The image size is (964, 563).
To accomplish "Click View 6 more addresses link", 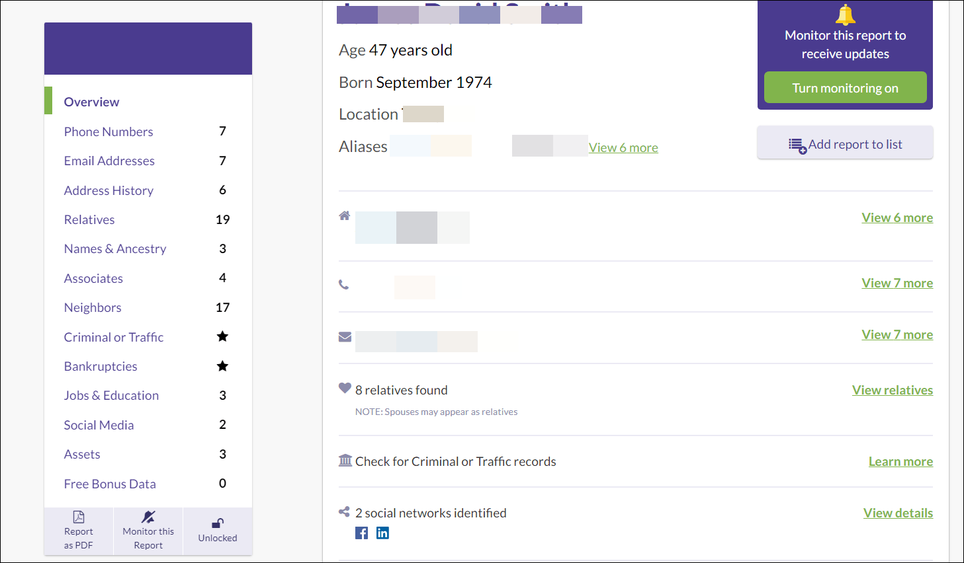I will click(x=897, y=217).
